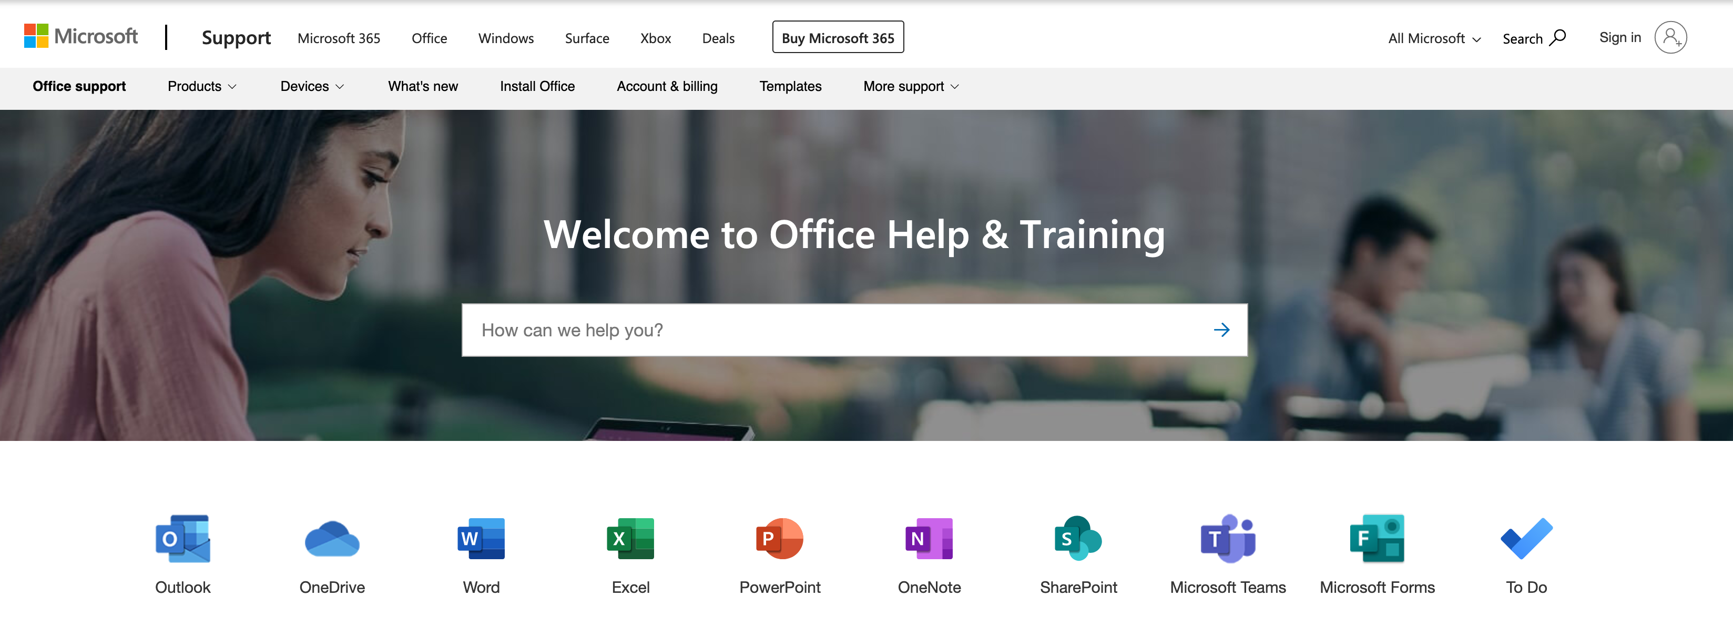Click the Welcome to Office Help heading

(x=854, y=234)
